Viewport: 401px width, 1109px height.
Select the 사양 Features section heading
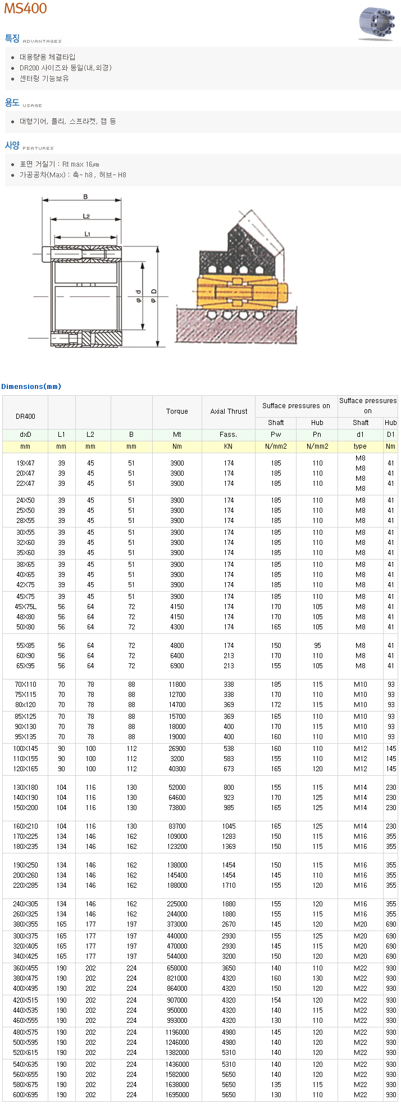[x=29, y=146]
